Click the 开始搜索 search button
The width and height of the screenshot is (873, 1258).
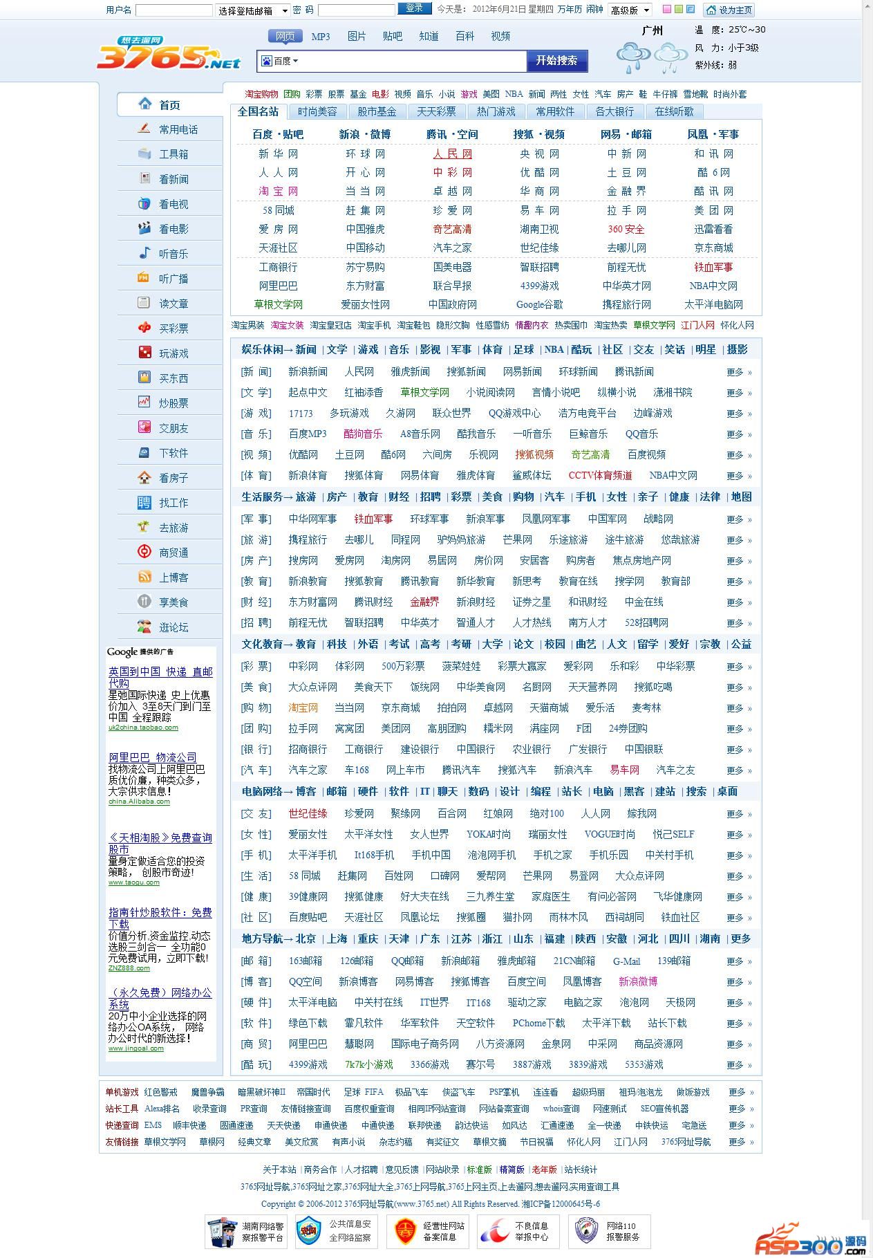click(557, 61)
